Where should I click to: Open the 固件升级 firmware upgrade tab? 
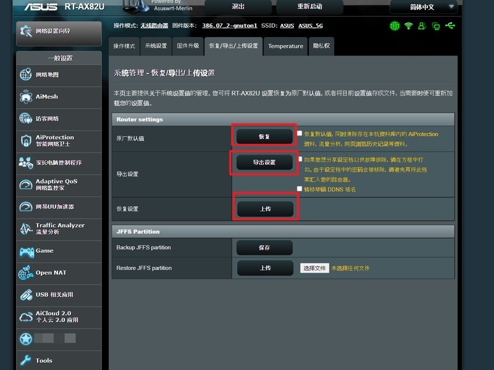(x=188, y=46)
